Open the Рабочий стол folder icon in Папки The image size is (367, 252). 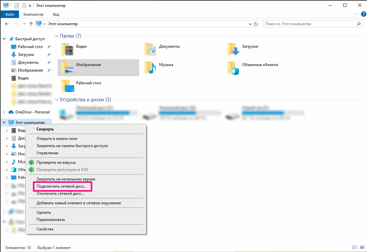tap(68, 86)
